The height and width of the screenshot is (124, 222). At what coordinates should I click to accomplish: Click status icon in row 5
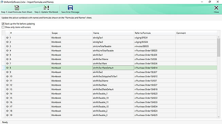7,55
